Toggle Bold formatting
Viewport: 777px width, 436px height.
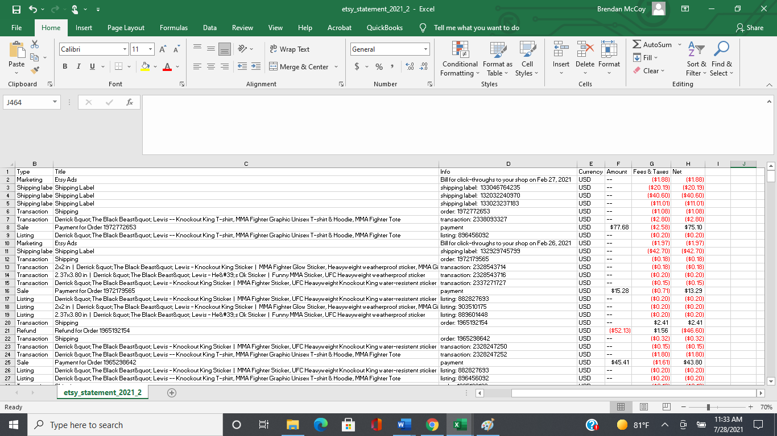(65, 66)
